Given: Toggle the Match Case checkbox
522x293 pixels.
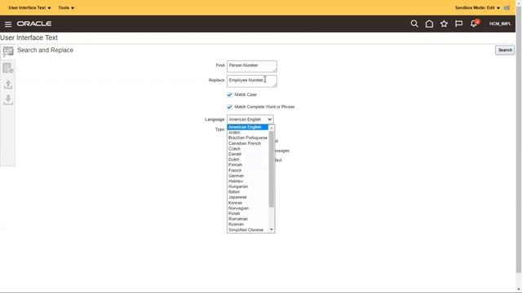Looking at the screenshot, I should click(229, 94).
